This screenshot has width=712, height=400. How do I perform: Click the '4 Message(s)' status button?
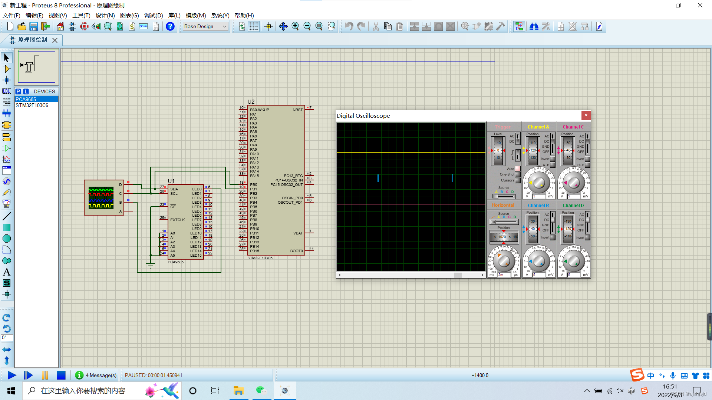coord(96,375)
